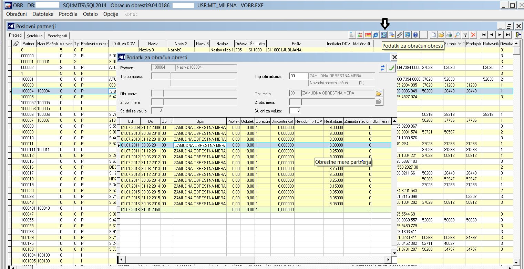Confirm dialog with the green checkmark icon
The height and width of the screenshot is (269, 524).
(391, 68)
